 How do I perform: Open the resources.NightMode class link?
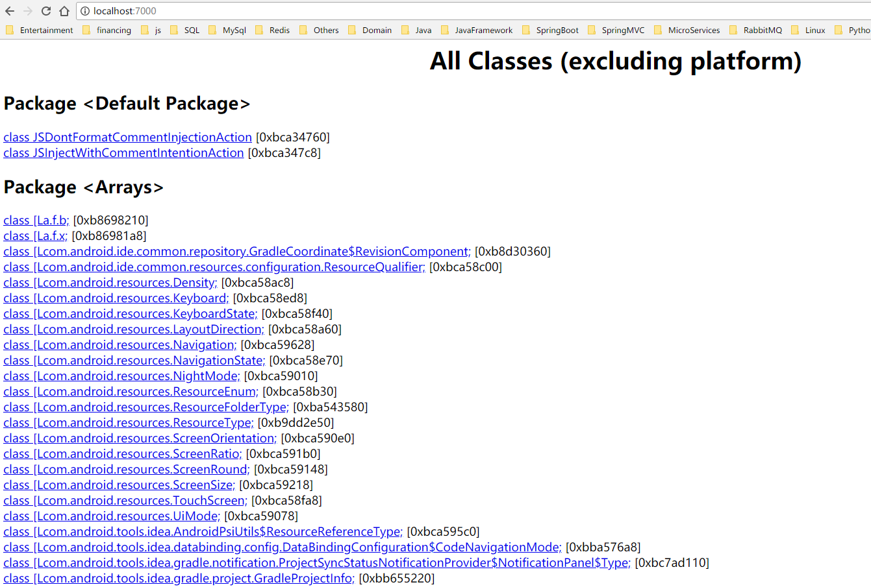(121, 376)
